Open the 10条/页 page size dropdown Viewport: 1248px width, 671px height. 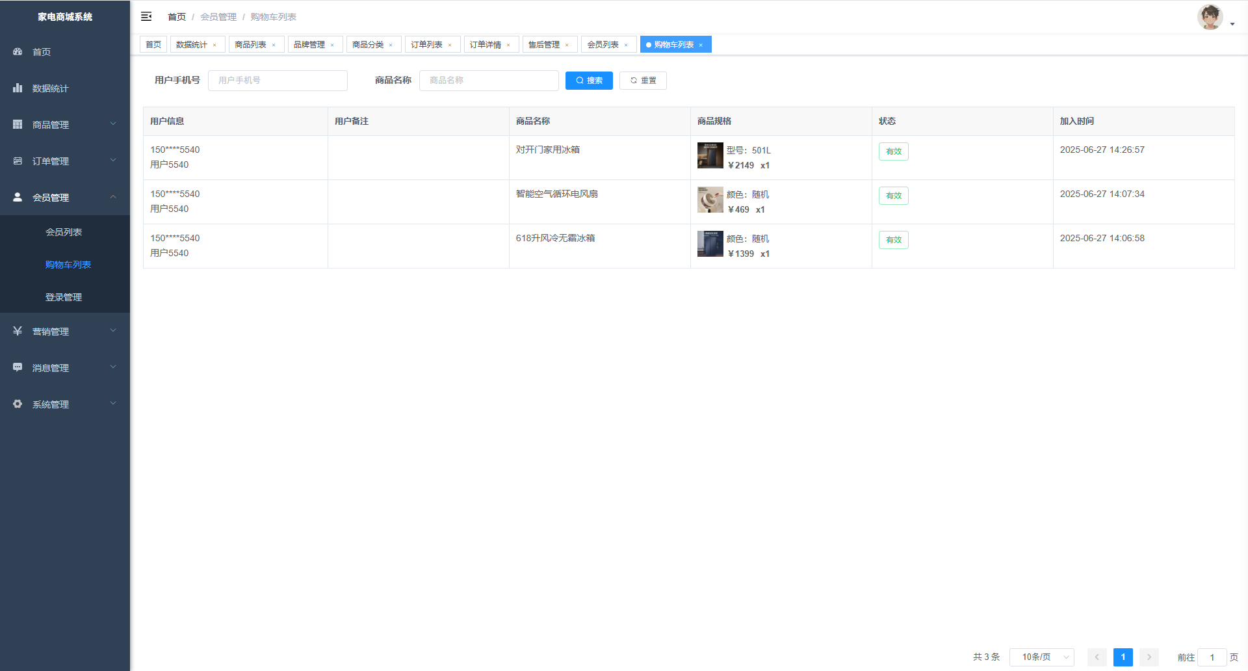[1041, 657]
